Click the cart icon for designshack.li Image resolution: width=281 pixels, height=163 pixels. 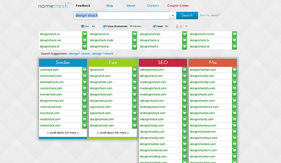[184, 46]
